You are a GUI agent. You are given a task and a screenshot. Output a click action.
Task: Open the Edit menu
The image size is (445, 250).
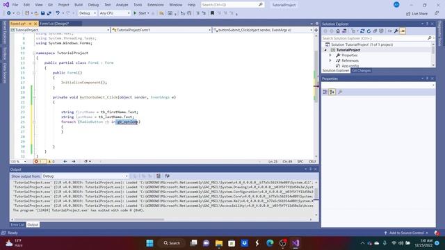26,5
